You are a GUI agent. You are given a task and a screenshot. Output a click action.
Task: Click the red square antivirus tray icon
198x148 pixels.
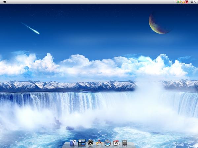(186, 2)
